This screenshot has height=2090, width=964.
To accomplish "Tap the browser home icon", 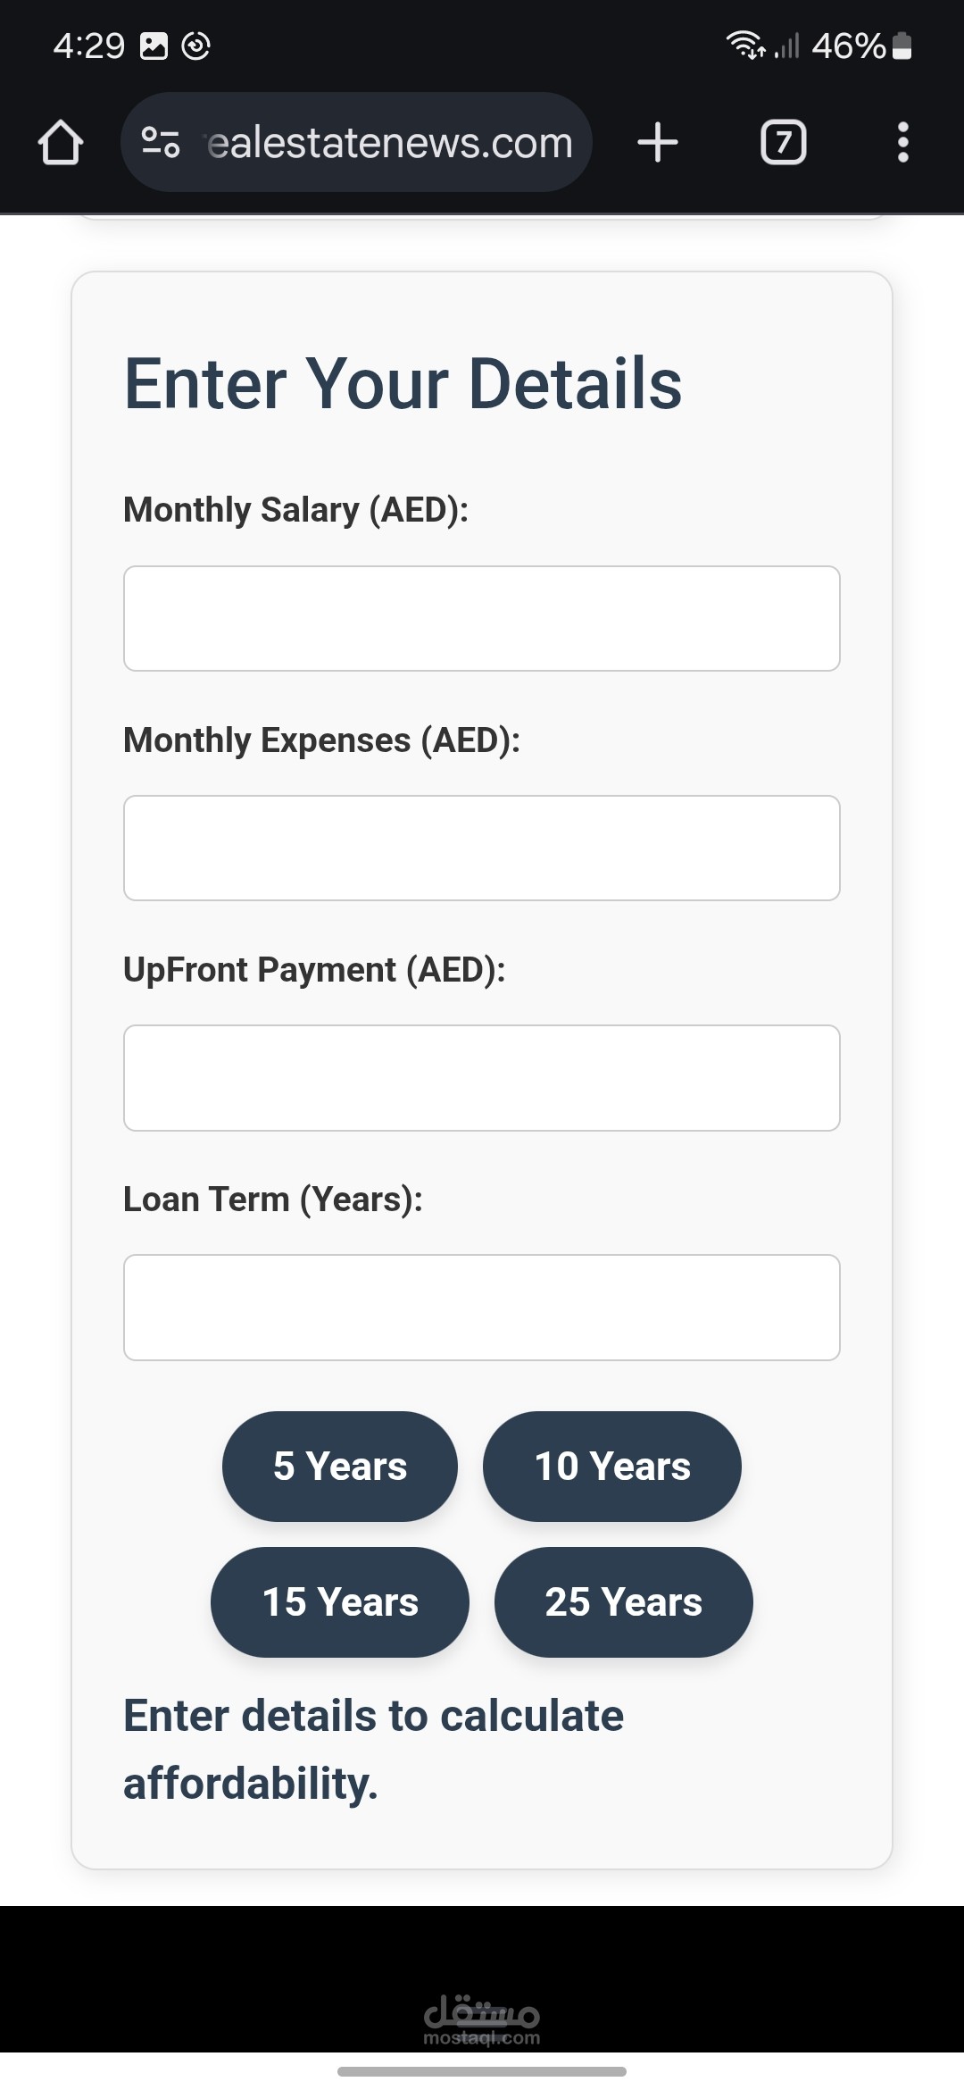I will coord(61,143).
